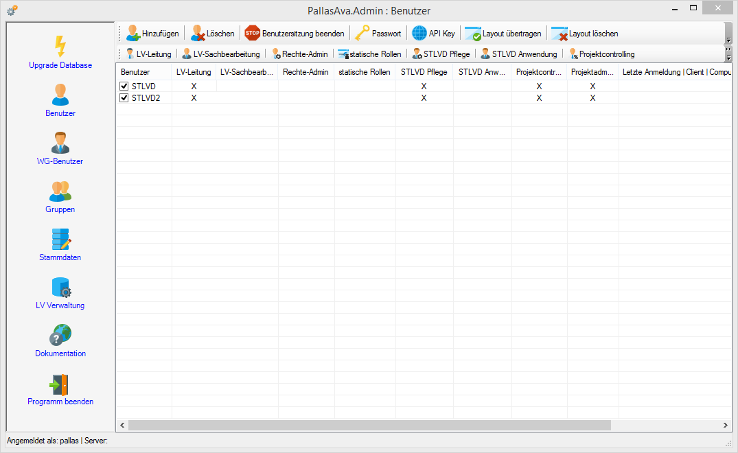This screenshot has height=453, width=738.
Task: Sort by the Benutzer column header
Action: [x=144, y=72]
